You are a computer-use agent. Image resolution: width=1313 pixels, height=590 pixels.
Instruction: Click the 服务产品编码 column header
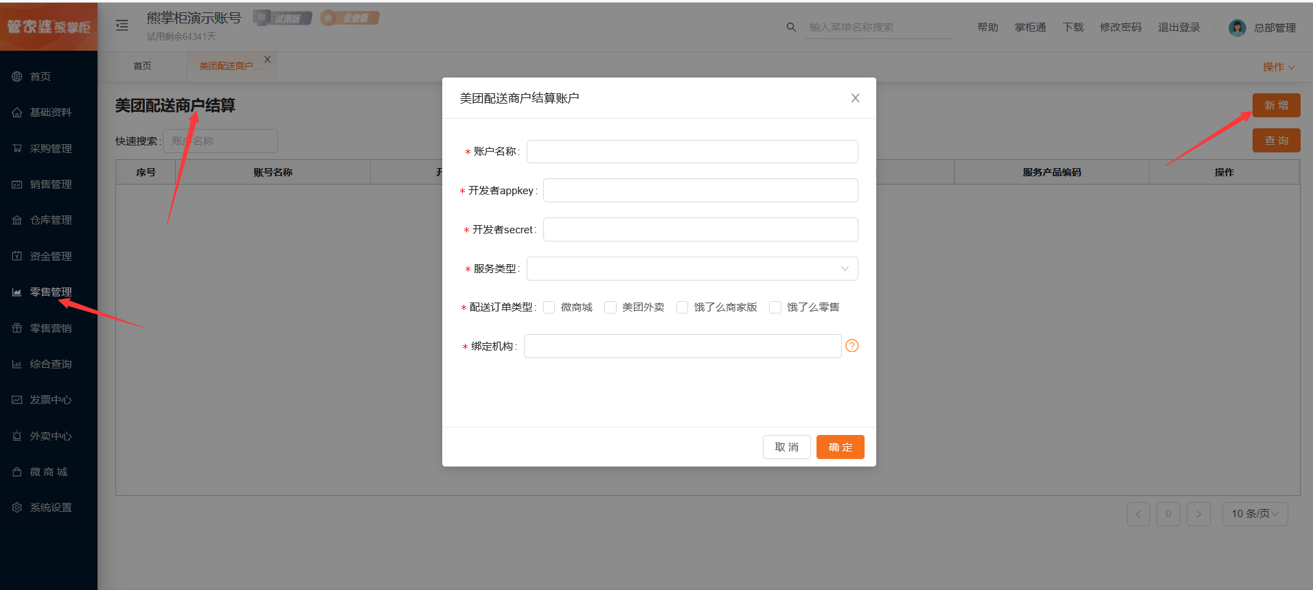click(1051, 172)
